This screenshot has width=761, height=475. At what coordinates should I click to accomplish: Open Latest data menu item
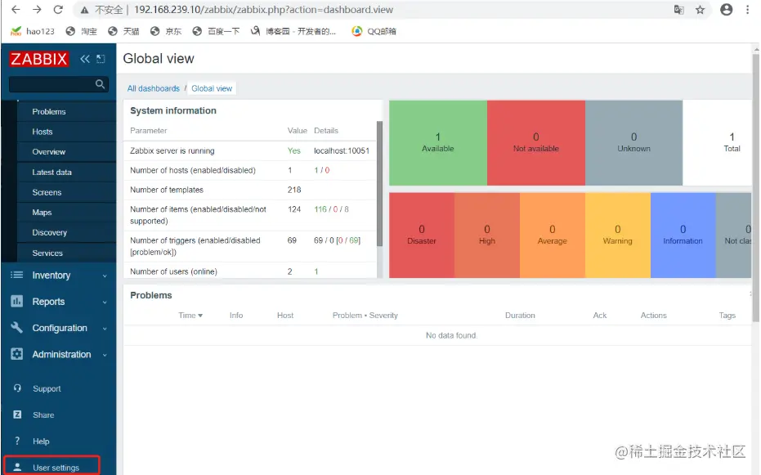[52, 173]
